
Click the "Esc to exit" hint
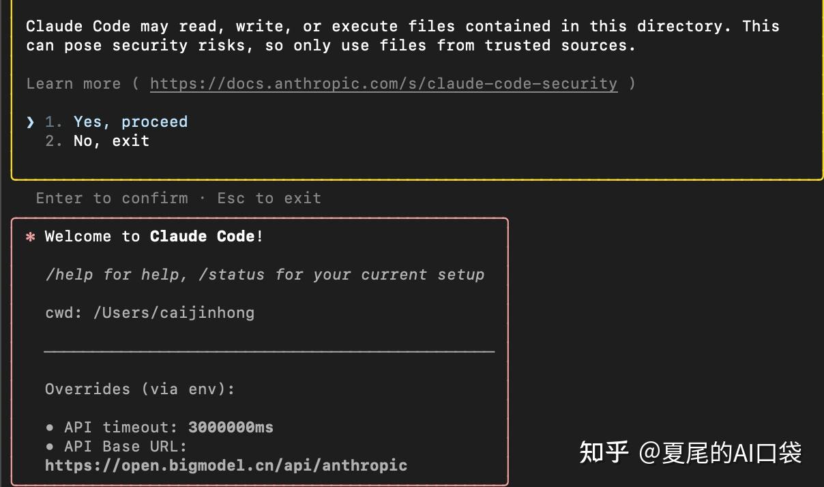click(x=269, y=198)
